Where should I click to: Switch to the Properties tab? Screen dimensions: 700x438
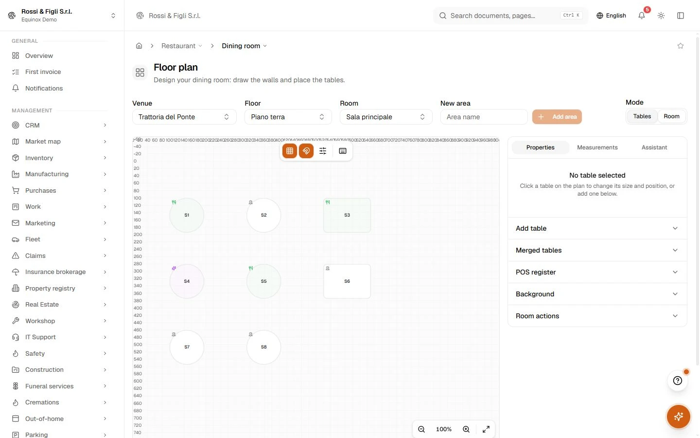540,147
